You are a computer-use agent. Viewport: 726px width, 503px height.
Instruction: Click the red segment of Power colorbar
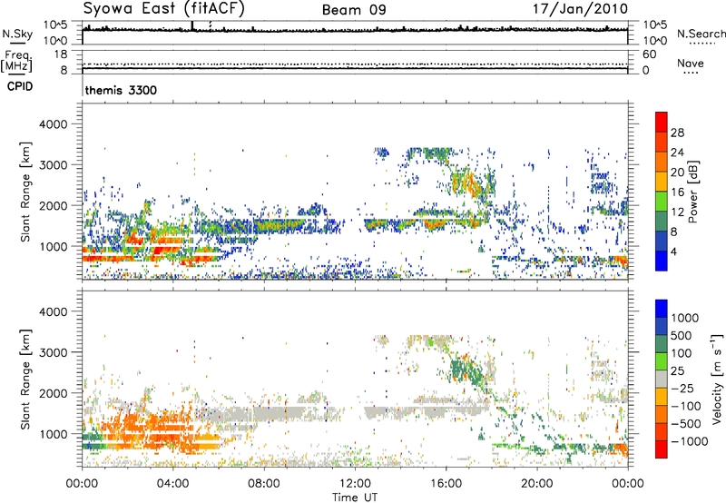pos(662,122)
